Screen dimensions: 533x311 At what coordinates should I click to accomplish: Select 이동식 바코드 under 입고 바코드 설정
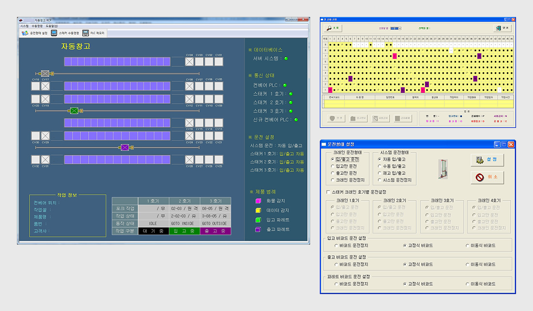click(467, 246)
